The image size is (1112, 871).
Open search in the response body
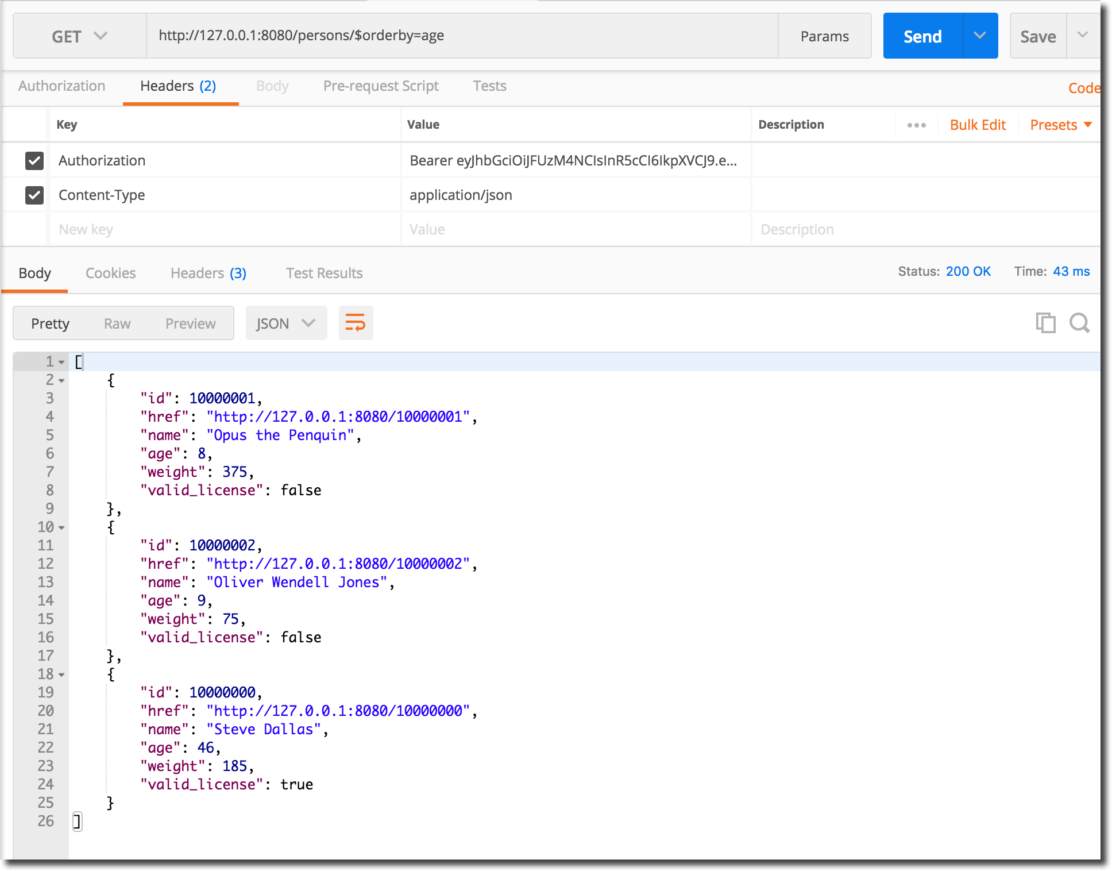(1079, 323)
